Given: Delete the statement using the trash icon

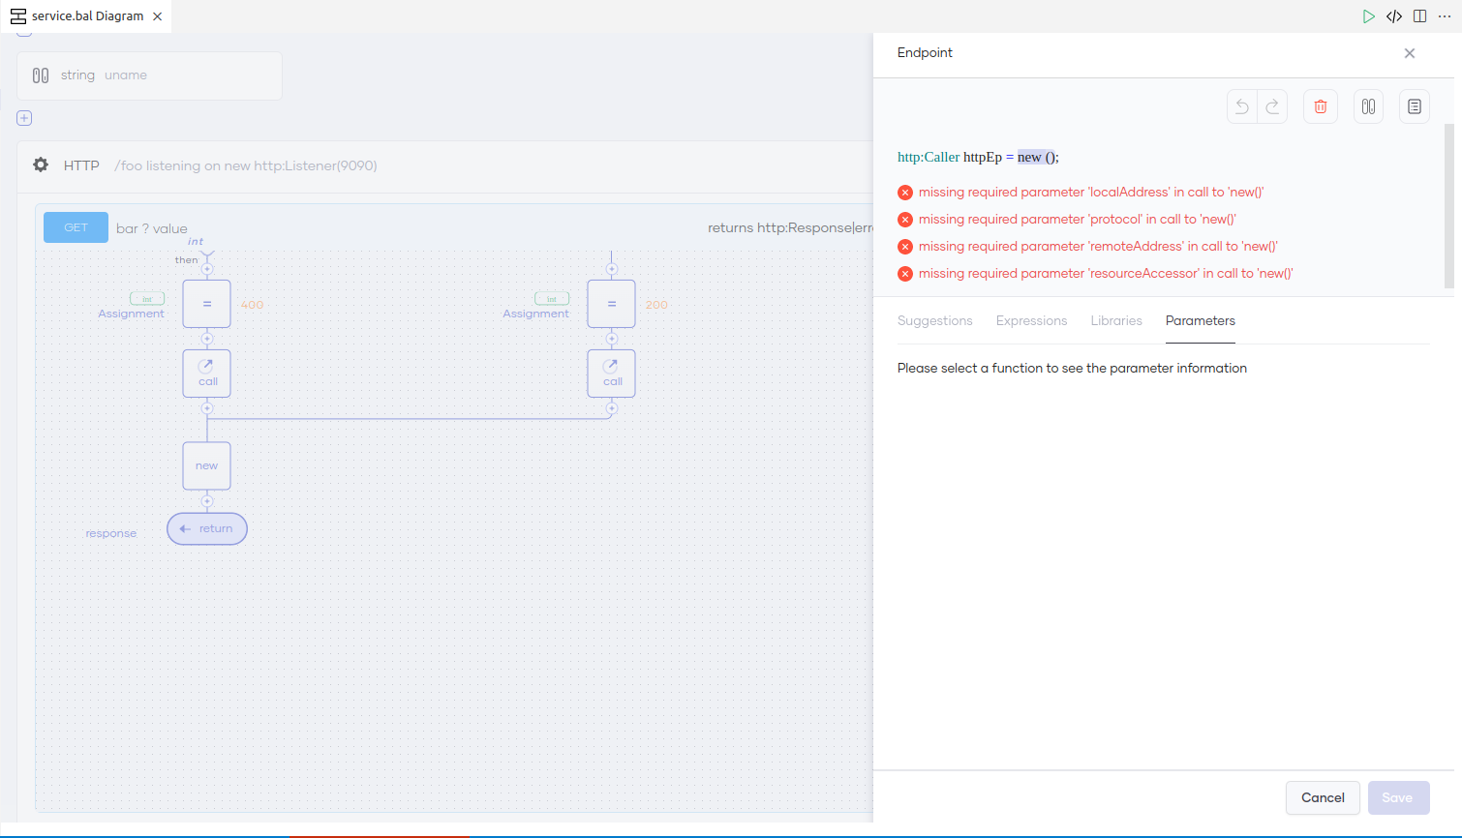Looking at the screenshot, I should tap(1321, 106).
